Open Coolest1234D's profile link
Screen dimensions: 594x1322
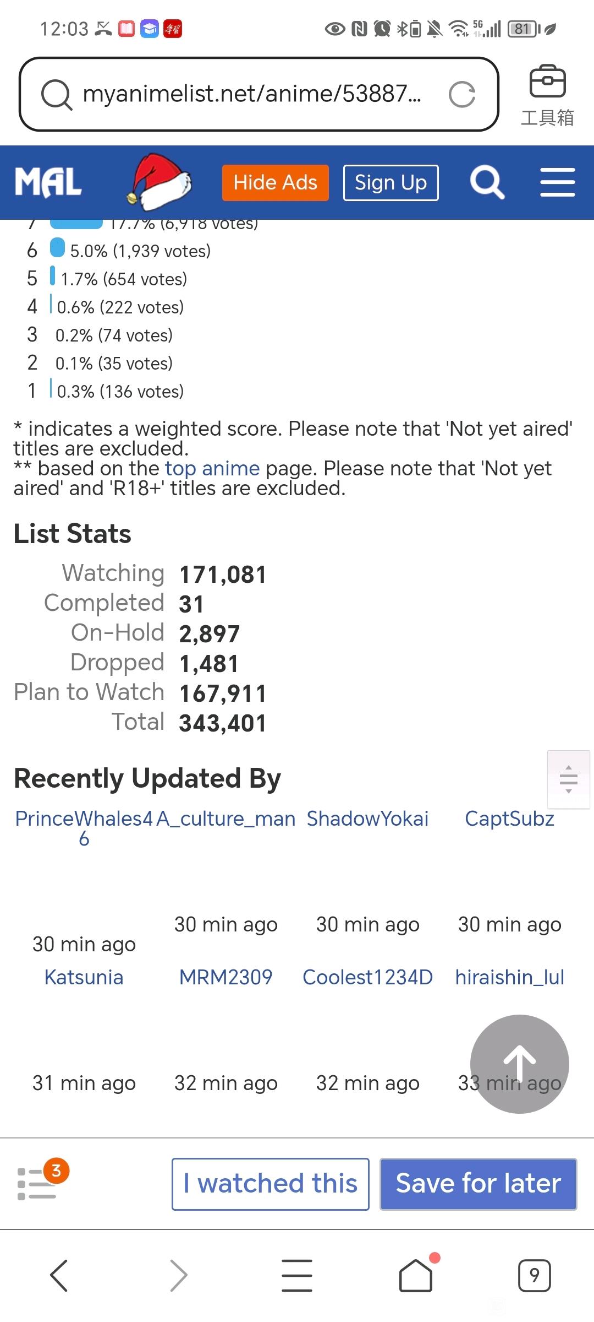(x=367, y=977)
